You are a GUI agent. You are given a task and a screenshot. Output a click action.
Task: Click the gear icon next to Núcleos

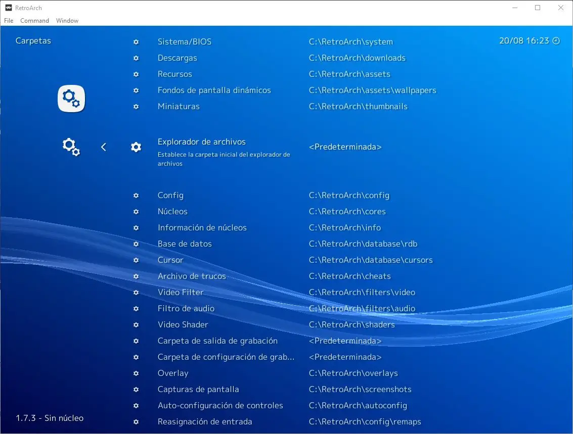click(x=136, y=212)
